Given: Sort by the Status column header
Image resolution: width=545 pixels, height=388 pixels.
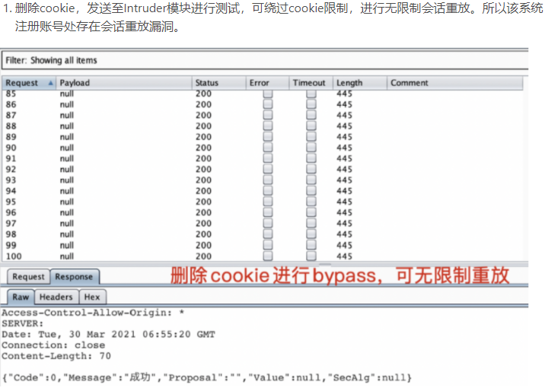Looking at the screenshot, I should 218,83.
